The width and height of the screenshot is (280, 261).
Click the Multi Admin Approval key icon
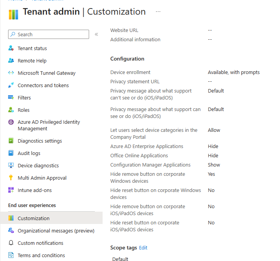coord(11,178)
